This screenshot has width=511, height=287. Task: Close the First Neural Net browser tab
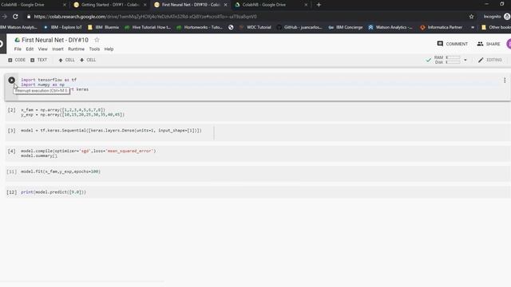coord(225,5)
